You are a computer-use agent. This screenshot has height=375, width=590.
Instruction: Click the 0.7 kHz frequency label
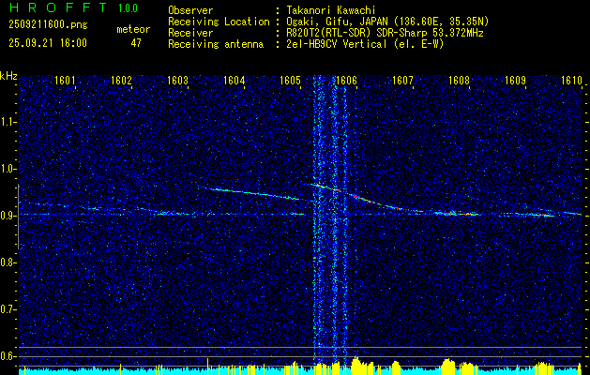pyautogui.click(x=8, y=309)
